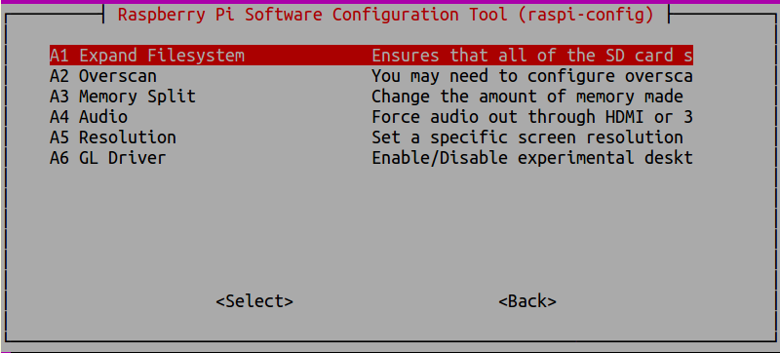Click the 'A6' code label beside GL Driver
Viewport: 780px width, 353px height.
[x=59, y=158]
